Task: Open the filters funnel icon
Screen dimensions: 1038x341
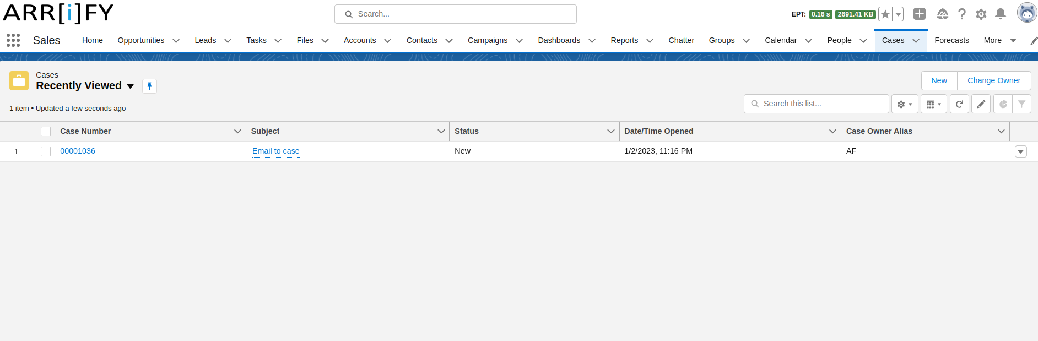Action: [1022, 104]
